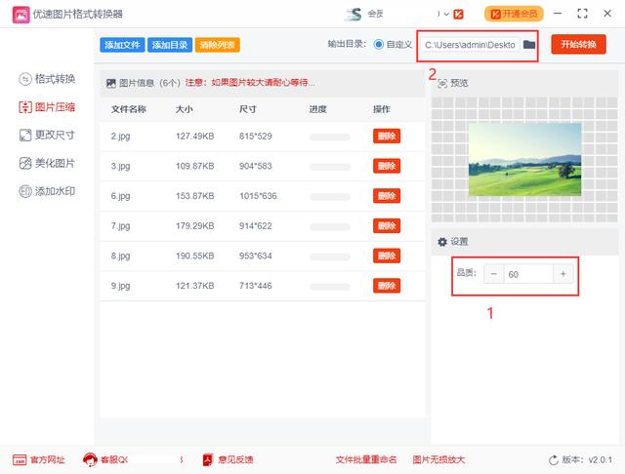Image resolution: width=625 pixels, height=474 pixels.
Task: Delete the 2.jpg row
Action: tap(387, 137)
